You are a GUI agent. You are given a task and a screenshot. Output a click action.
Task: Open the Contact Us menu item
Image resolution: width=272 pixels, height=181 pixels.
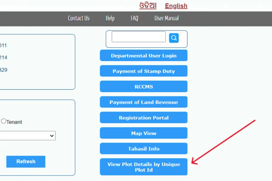pyautogui.click(x=79, y=19)
